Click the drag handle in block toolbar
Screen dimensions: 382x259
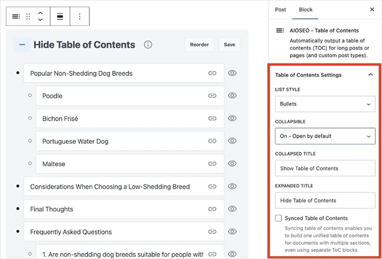pos(28,17)
